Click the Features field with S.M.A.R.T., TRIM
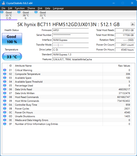 (94, 59)
